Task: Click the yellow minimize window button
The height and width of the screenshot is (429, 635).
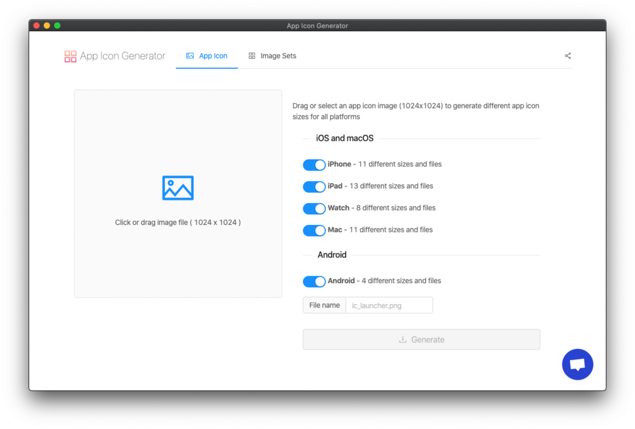Action: [x=47, y=25]
